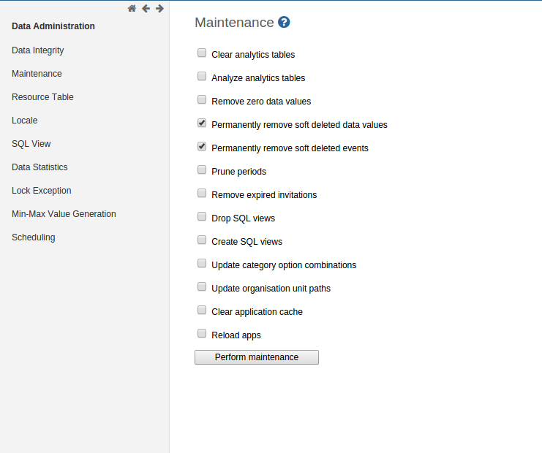The image size is (542, 453).
Task: Open Data Integrity from the sidebar
Action: [38, 50]
